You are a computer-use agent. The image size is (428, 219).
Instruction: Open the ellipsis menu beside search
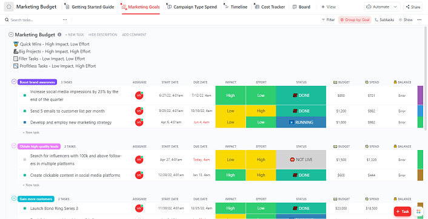point(65,19)
